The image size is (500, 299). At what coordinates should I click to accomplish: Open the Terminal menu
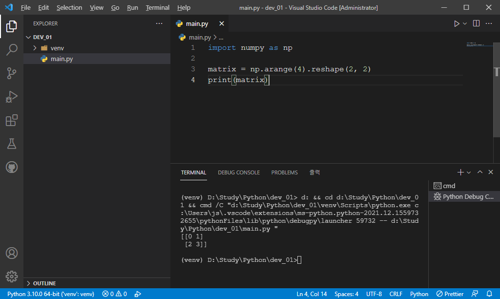[x=157, y=7]
